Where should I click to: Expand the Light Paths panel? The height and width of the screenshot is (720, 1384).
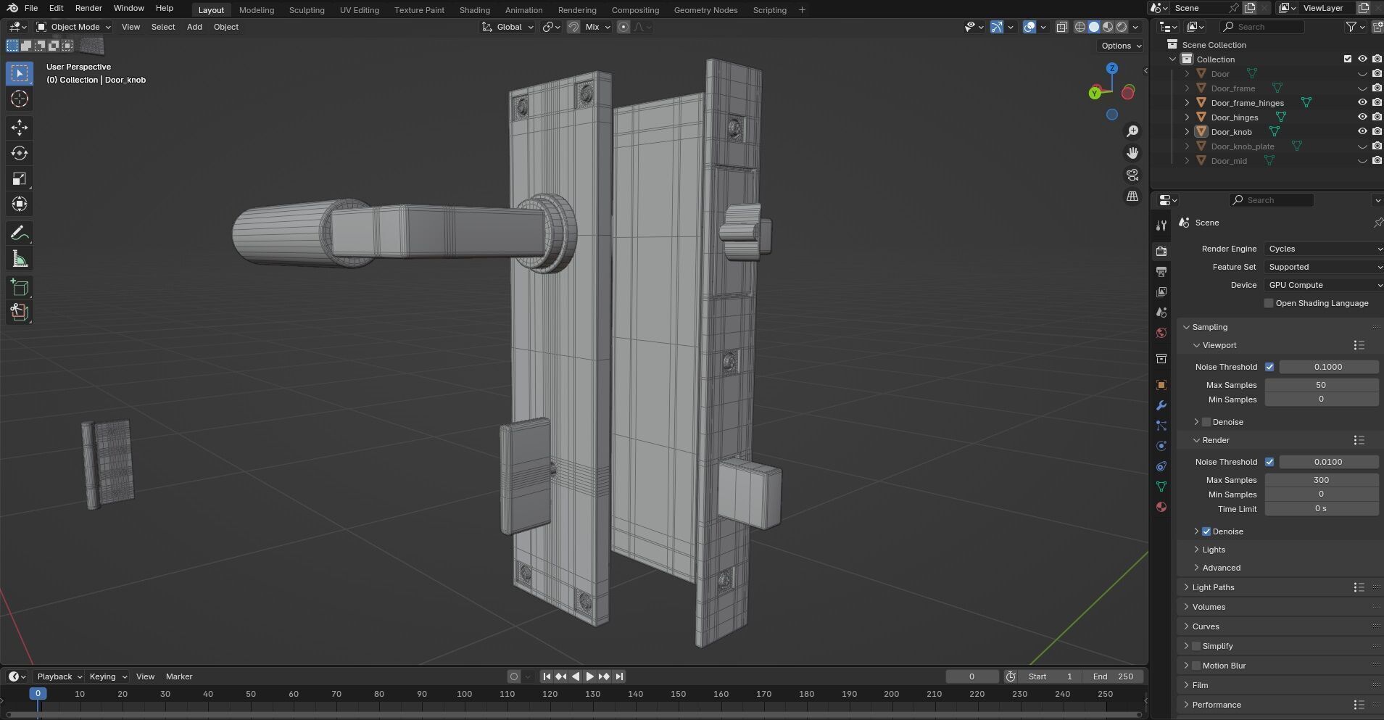click(1213, 587)
